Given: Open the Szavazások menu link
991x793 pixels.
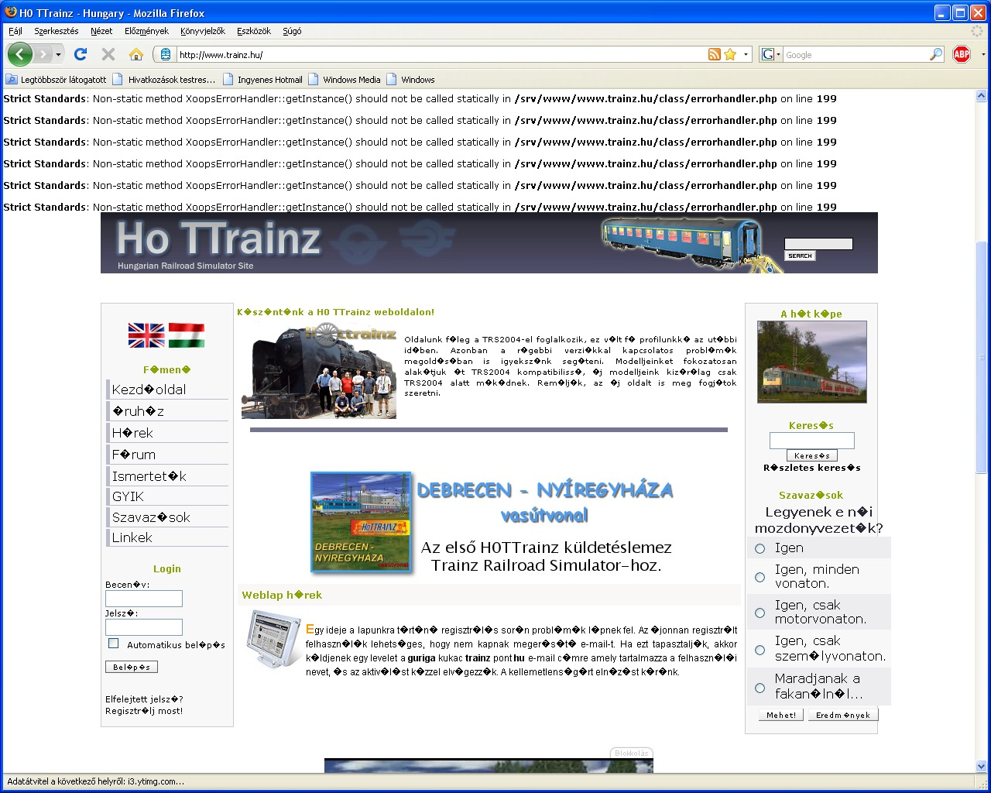Looking at the screenshot, I should click(x=151, y=517).
